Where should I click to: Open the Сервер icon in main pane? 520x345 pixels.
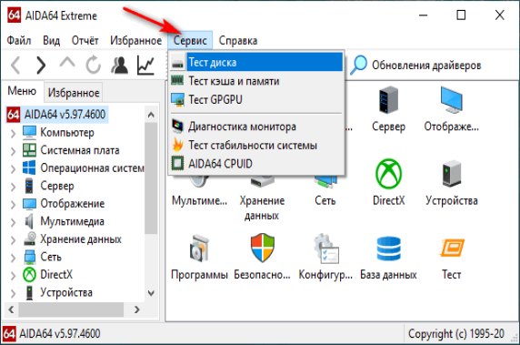[x=388, y=99]
